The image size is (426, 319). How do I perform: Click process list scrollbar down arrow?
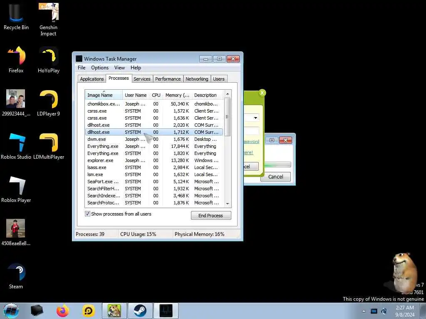pos(228,204)
